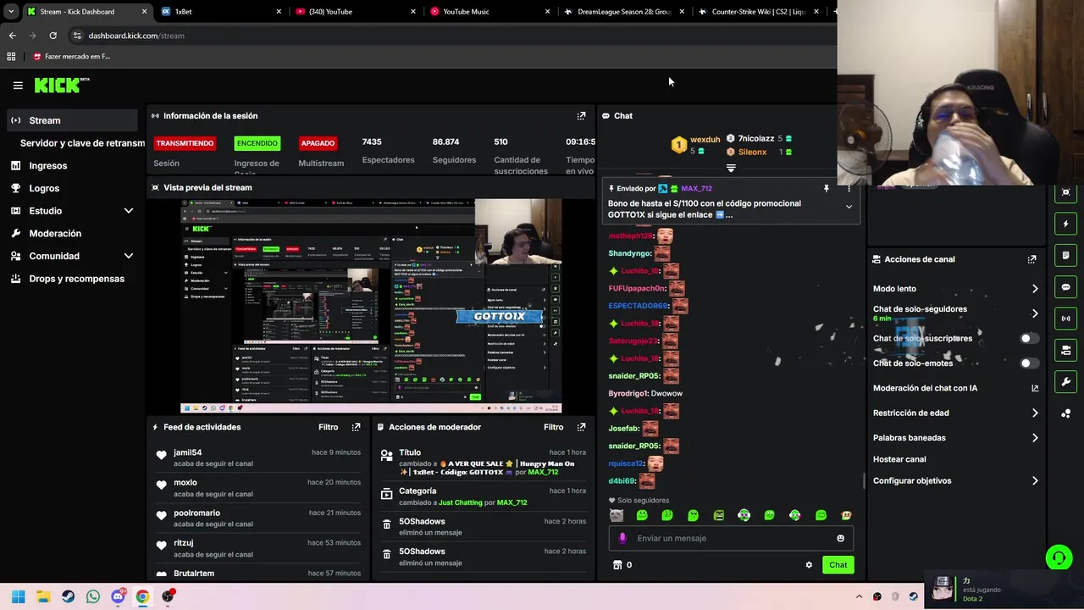This screenshot has height=610, width=1084.
Task: Click the chat panel scrollbar
Action: 864,481
